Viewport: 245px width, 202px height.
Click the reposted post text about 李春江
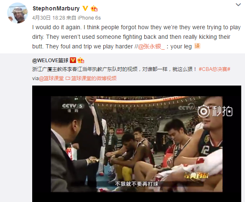tap(115, 69)
